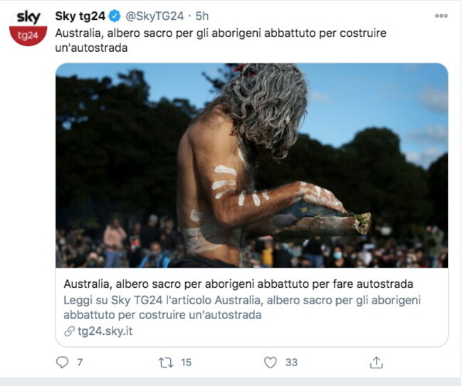Click the card description Leggi su Sky TG24

(x=242, y=308)
